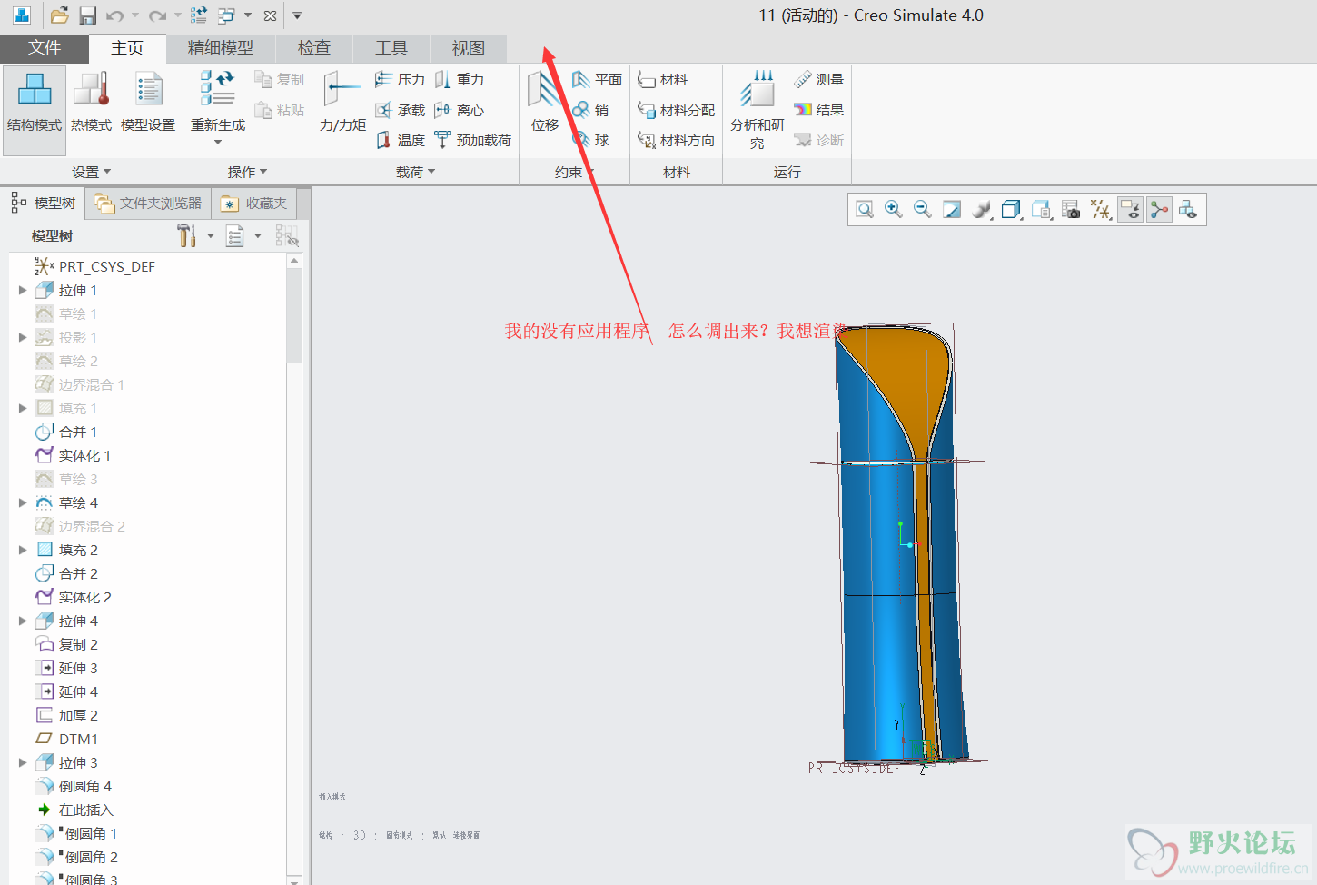Screen dimensions: 1317x885
Task: Expand the 填充 2 tree node
Action: point(23,550)
